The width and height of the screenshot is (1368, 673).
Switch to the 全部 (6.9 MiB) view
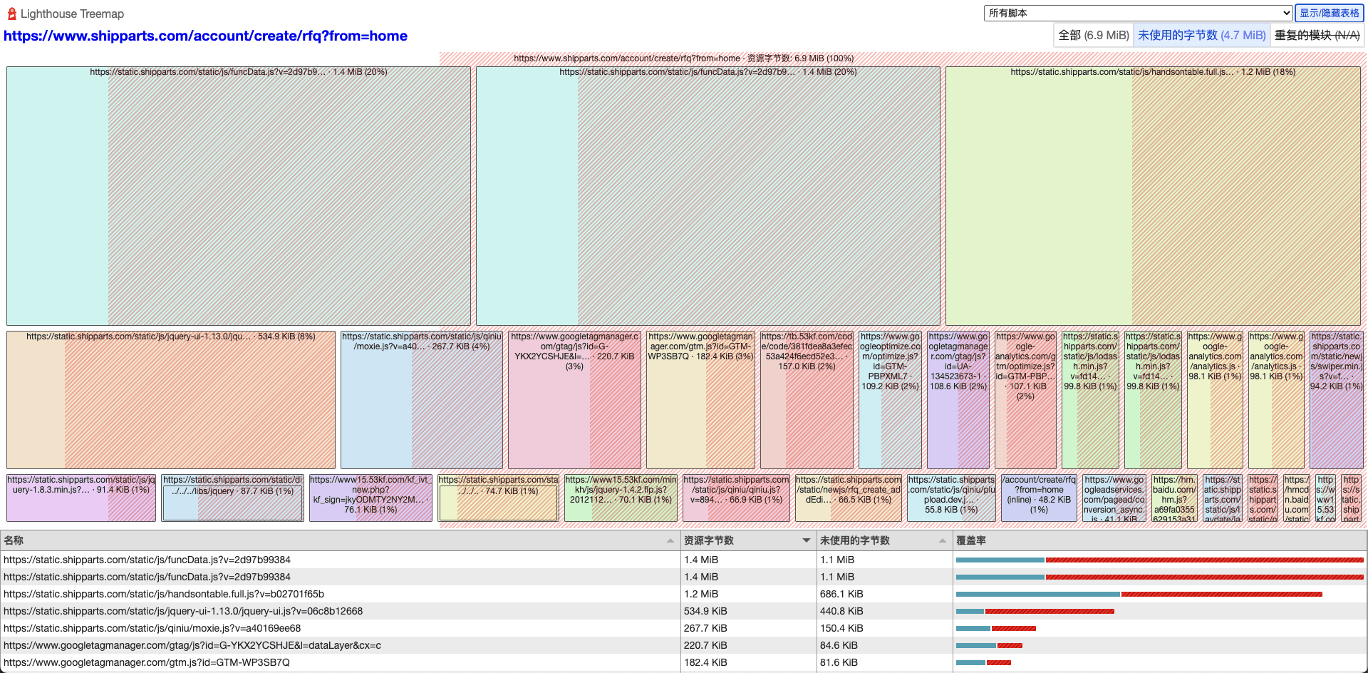(1094, 34)
